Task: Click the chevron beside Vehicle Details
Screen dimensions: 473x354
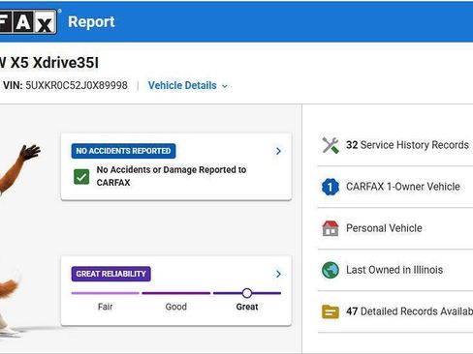Action: 225,86
